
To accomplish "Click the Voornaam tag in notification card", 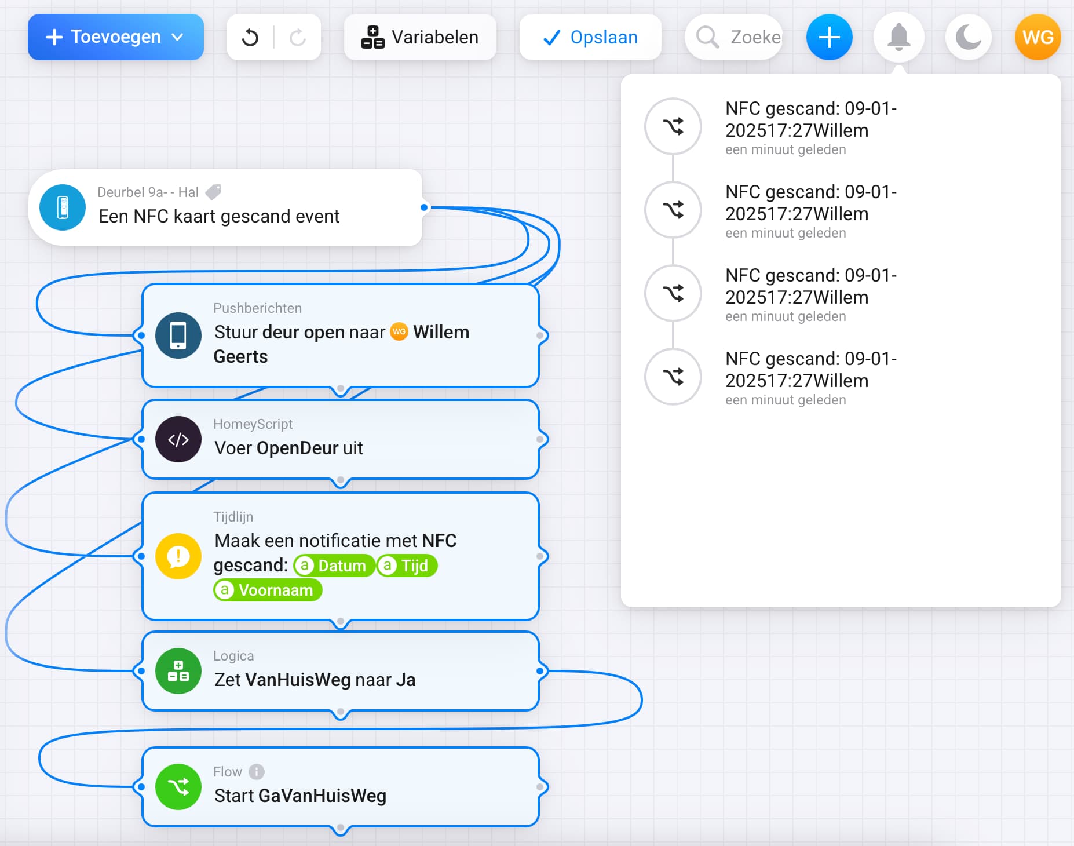I will point(268,590).
